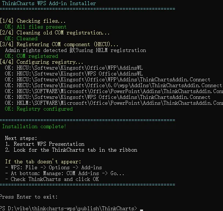Click the PowerShell prompt path line

tap(69, 208)
